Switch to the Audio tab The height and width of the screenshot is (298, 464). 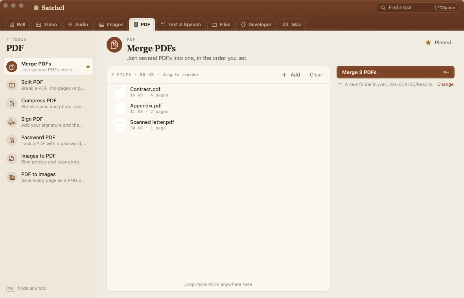coord(78,25)
